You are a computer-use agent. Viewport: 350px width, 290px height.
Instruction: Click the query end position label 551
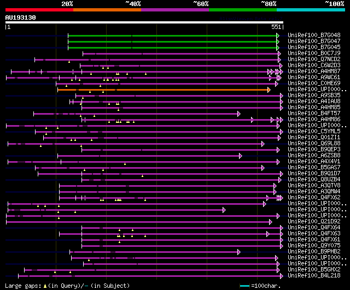[276, 27]
